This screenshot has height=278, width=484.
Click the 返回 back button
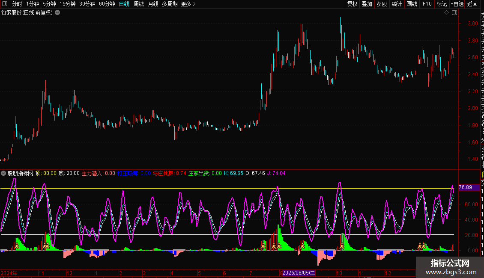[x=472, y=4]
